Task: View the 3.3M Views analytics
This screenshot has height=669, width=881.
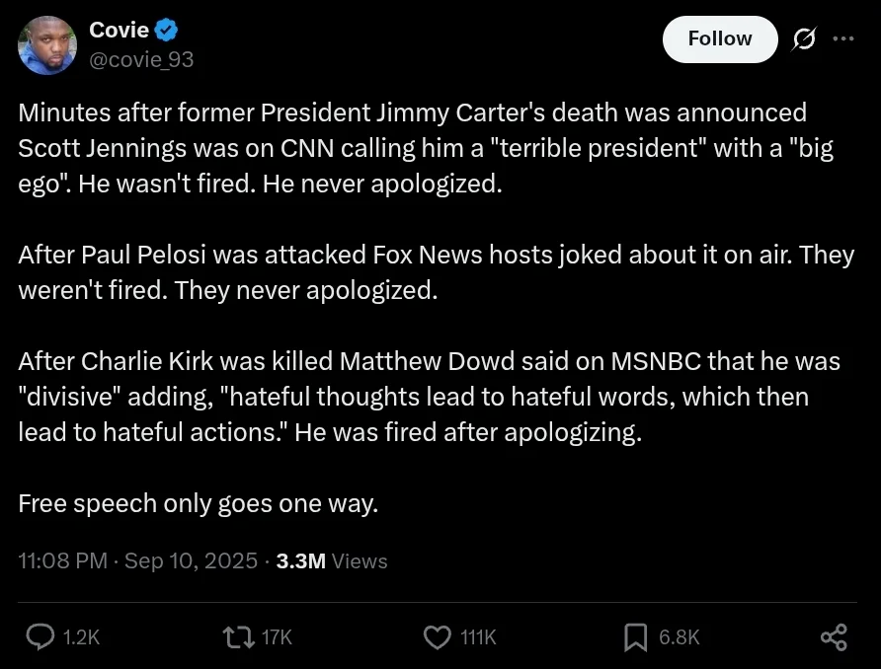Action: [332, 560]
